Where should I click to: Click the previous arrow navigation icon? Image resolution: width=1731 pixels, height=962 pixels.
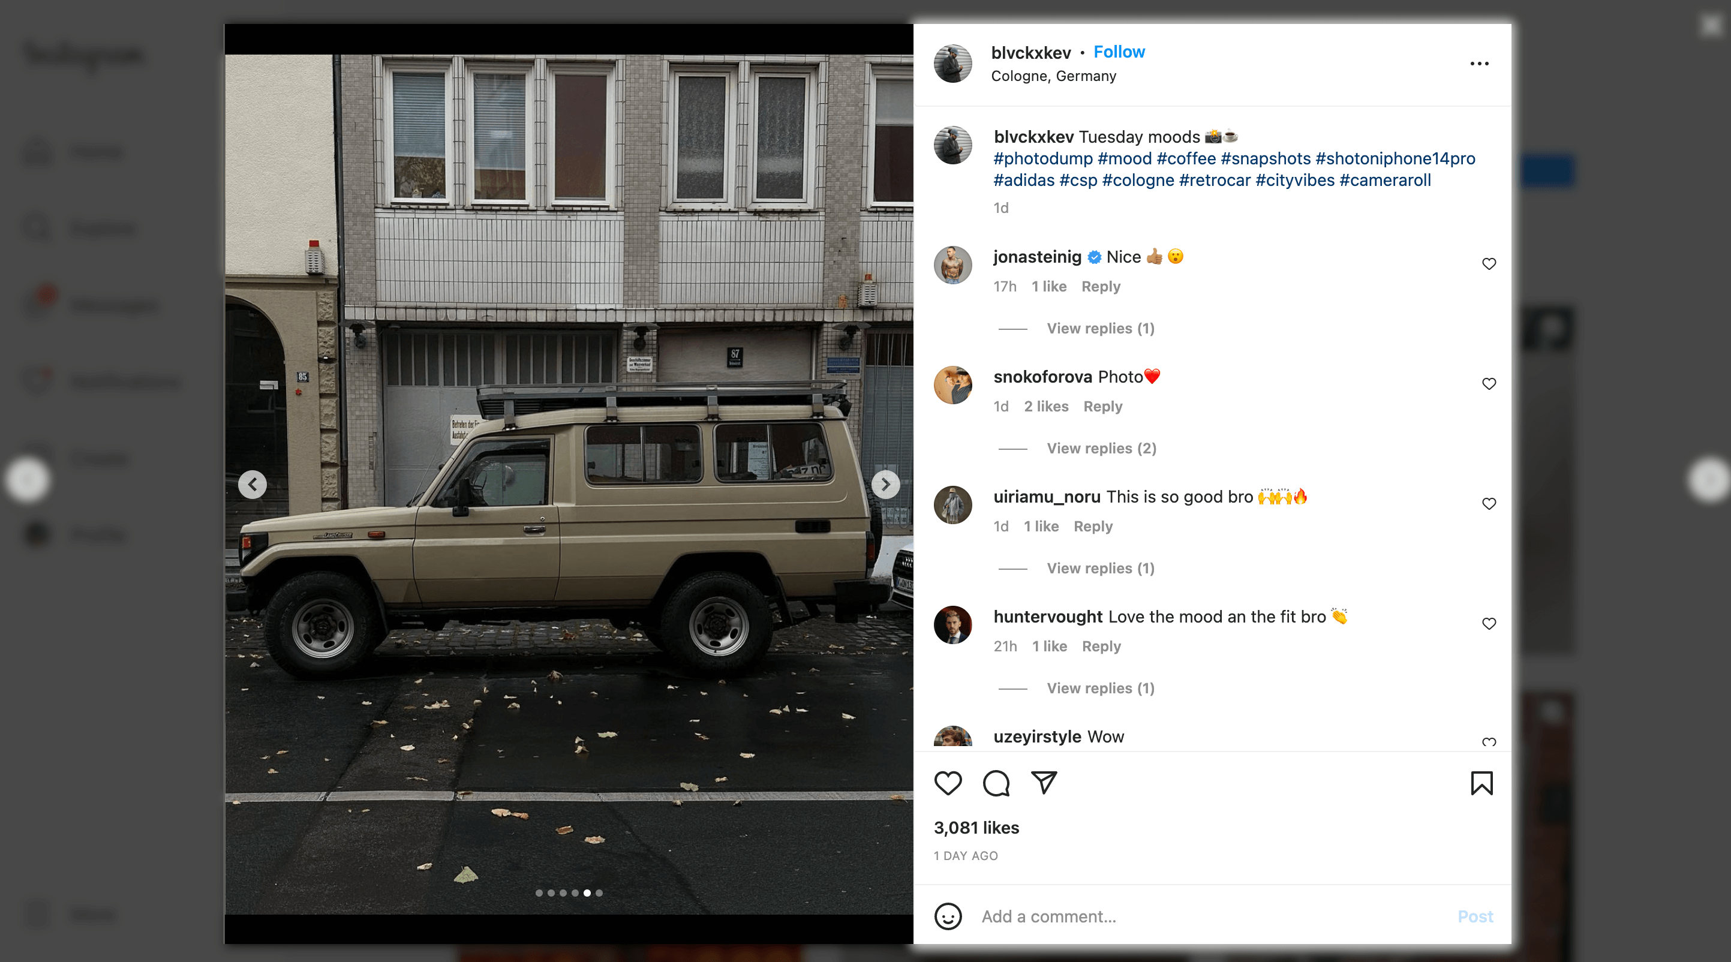254,482
